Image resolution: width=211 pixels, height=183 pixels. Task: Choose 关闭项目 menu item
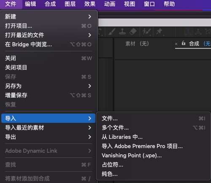point(49,68)
